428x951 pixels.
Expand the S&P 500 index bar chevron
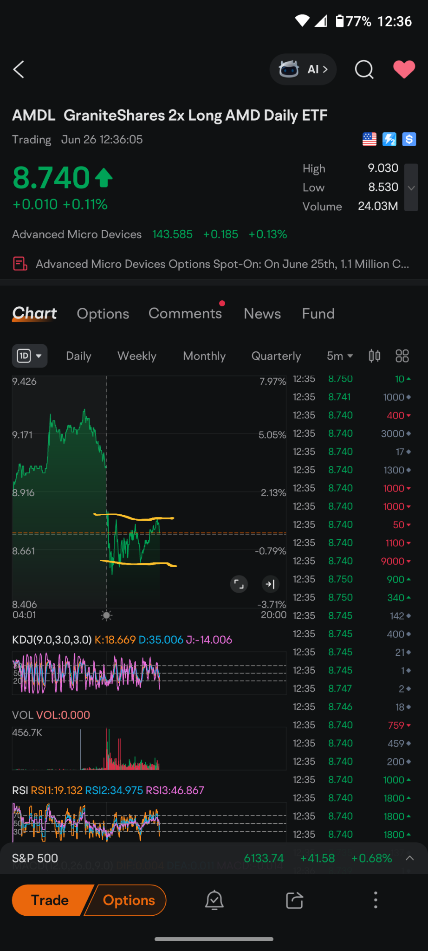tap(410, 858)
